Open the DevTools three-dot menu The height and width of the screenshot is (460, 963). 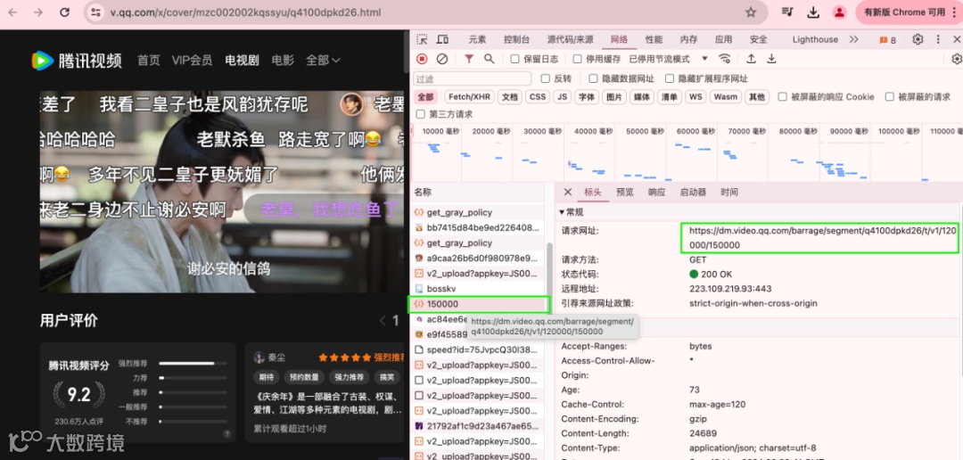point(938,39)
